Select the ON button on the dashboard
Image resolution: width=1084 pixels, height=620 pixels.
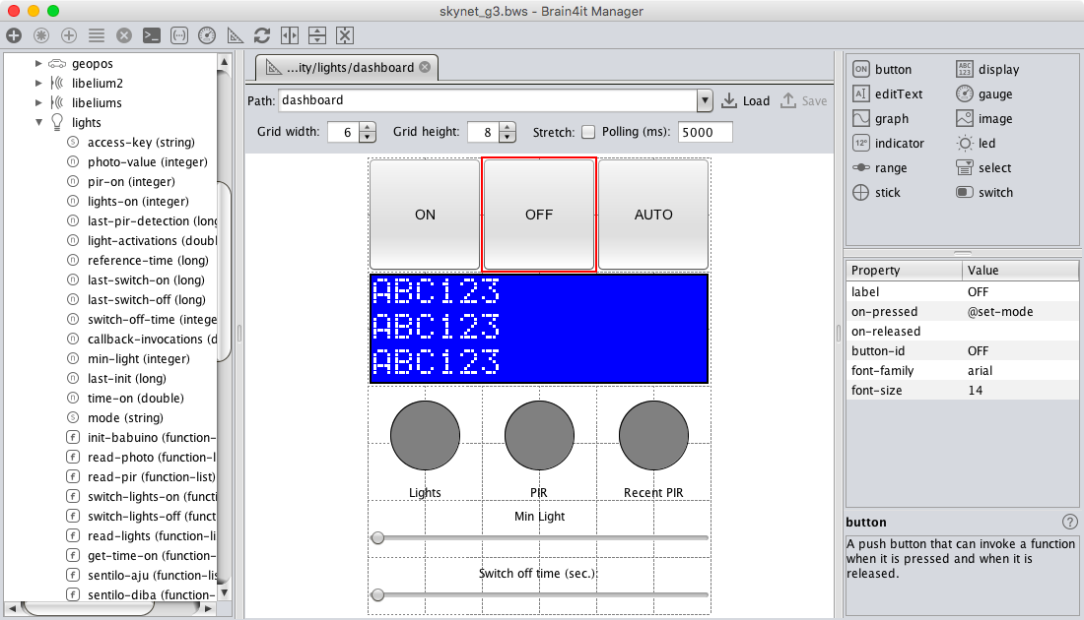point(425,215)
